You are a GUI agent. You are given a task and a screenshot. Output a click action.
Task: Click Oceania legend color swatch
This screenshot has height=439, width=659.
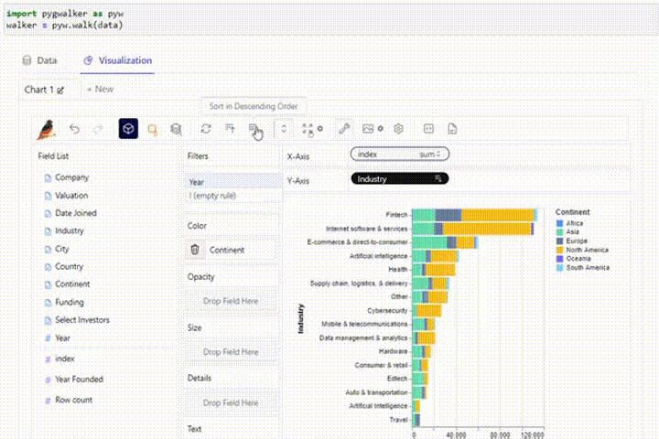[x=559, y=259]
